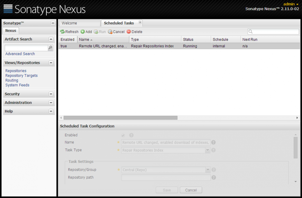Click help icon next to Repository/Group

(x=214, y=170)
